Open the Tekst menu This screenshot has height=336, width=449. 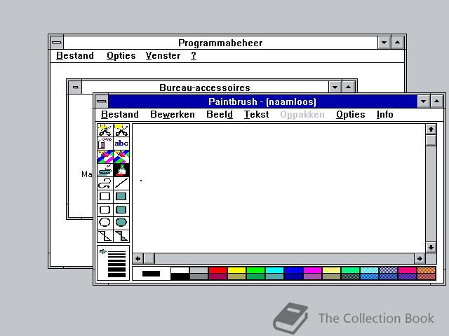(256, 115)
